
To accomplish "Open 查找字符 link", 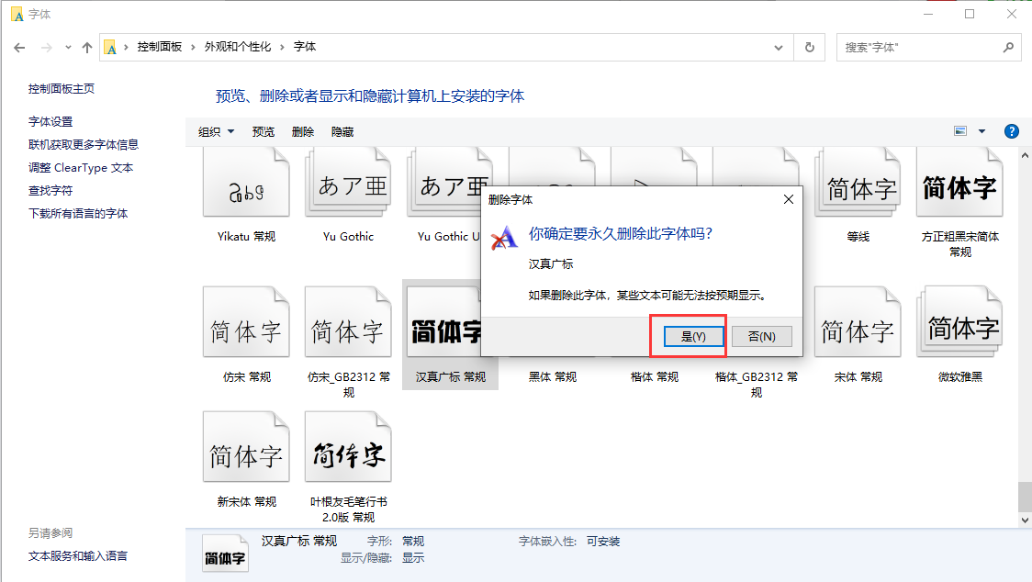I will pos(50,191).
